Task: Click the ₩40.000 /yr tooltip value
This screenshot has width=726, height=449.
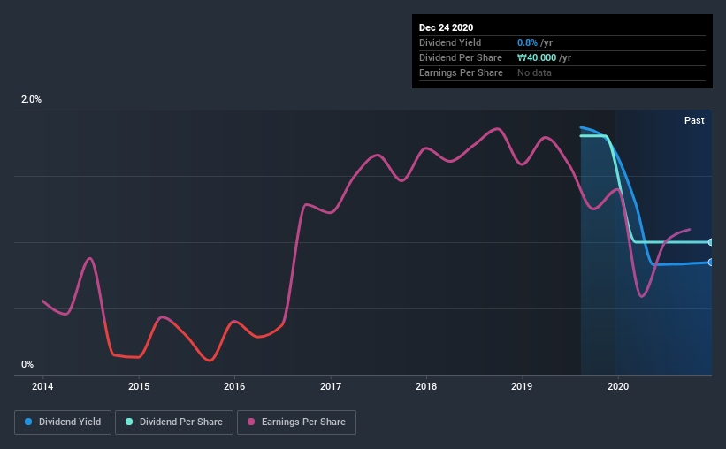Action: (x=543, y=57)
